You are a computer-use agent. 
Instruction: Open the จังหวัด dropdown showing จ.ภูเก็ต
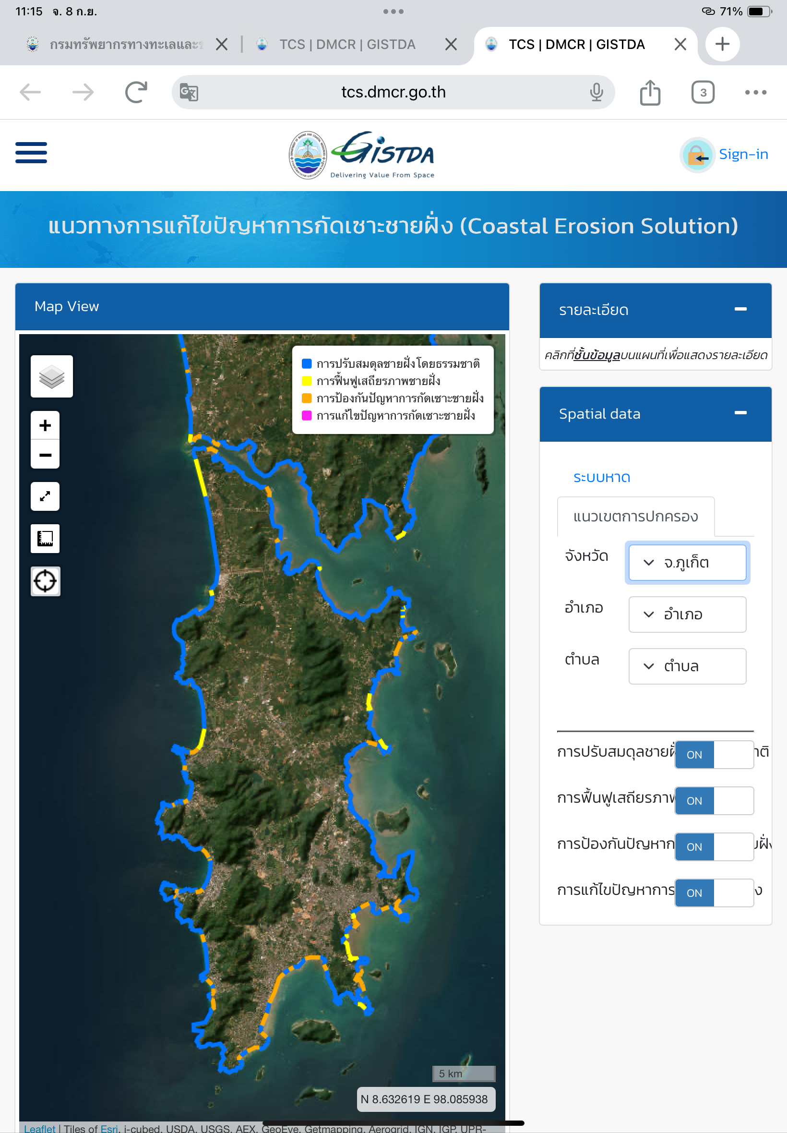pyautogui.click(x=687, y=562)
